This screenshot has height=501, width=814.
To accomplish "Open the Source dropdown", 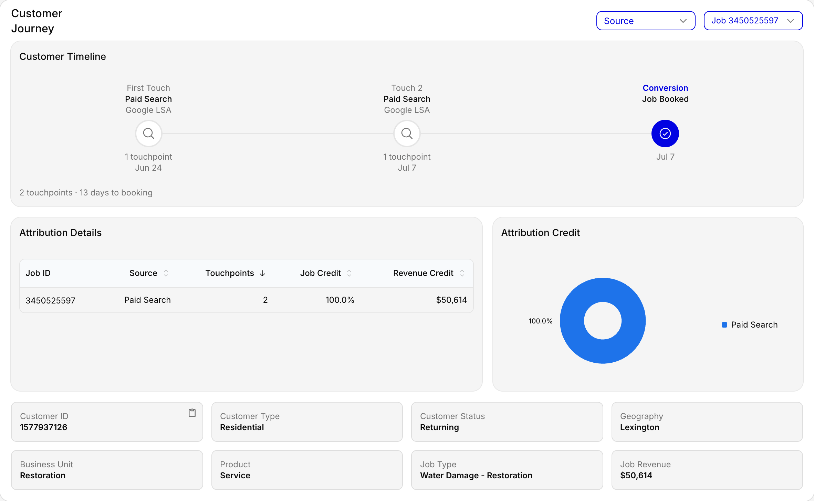I will [x=646, y=21].
